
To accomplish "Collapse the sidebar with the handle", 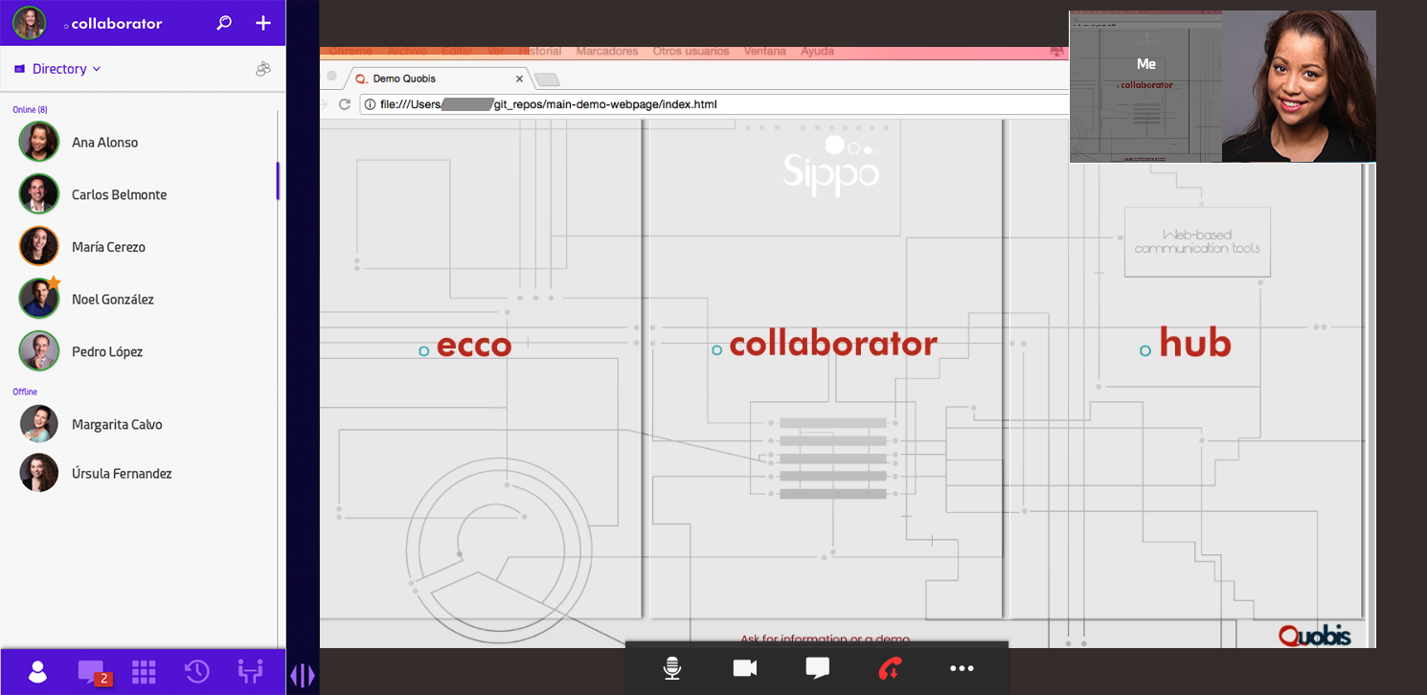I will [302, 676].
